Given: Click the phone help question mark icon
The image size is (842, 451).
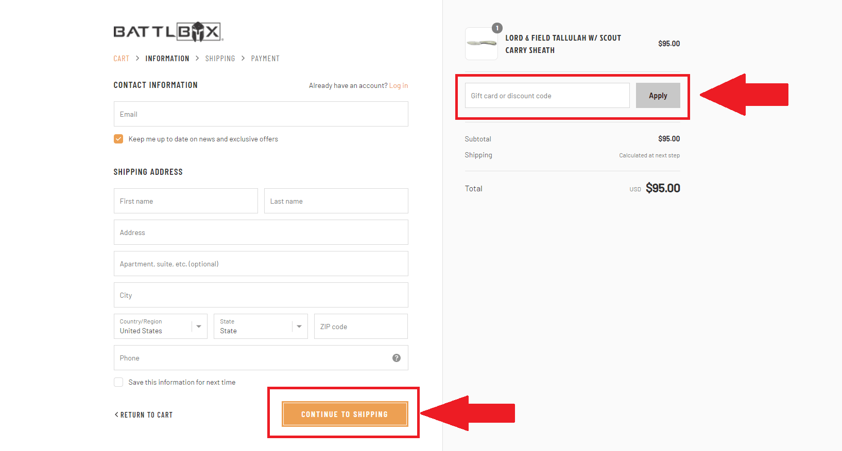Looking at the screenshot, I should tap(397, 358).
